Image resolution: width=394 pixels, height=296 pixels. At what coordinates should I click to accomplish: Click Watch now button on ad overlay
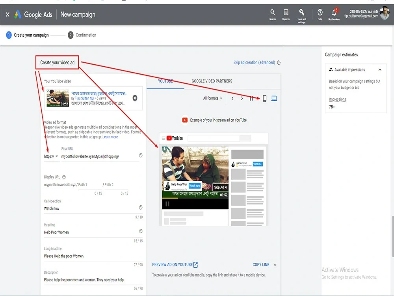(195, 185)
